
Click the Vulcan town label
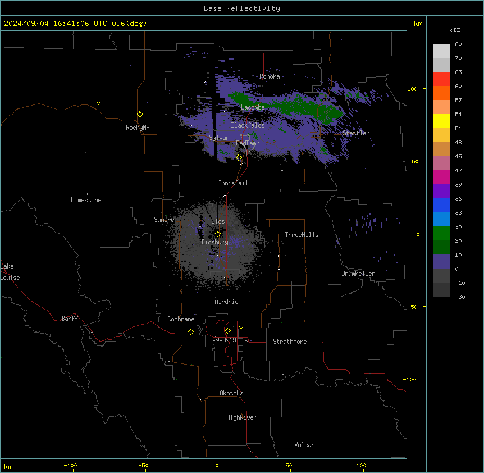pos(304,445)
